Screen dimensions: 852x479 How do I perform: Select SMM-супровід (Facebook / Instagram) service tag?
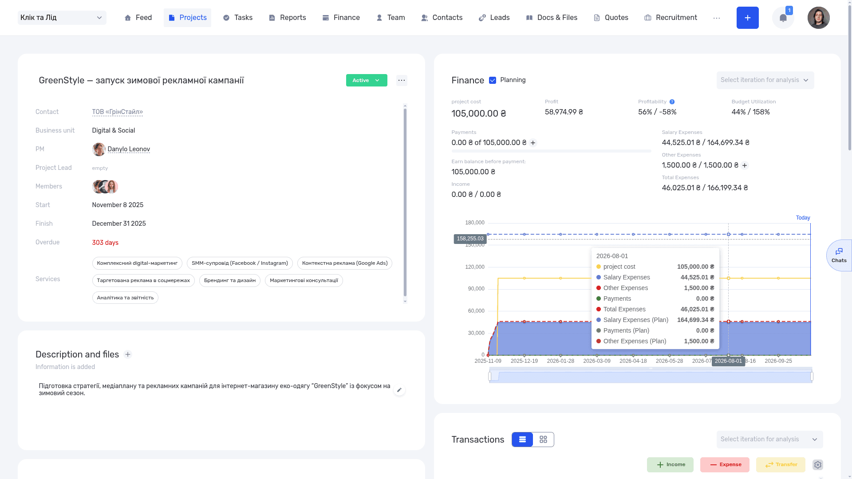coord(240,263)
